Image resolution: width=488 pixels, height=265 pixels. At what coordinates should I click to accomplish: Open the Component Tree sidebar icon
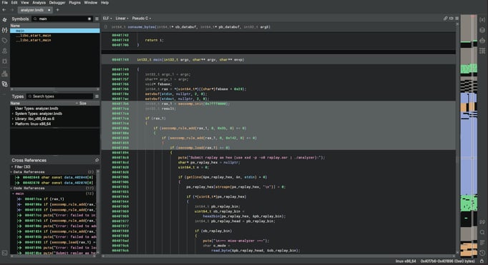click(5, 74)
